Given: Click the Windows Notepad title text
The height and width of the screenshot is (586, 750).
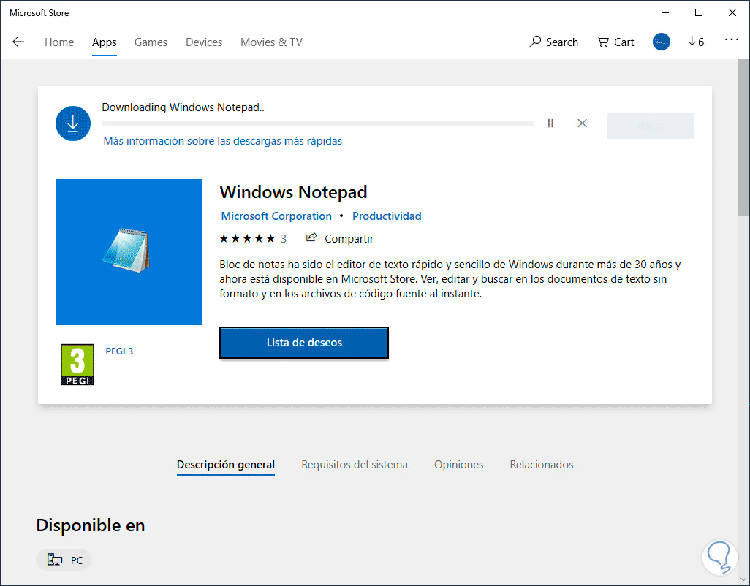Looking at the screenshot, I should (293, 192).
